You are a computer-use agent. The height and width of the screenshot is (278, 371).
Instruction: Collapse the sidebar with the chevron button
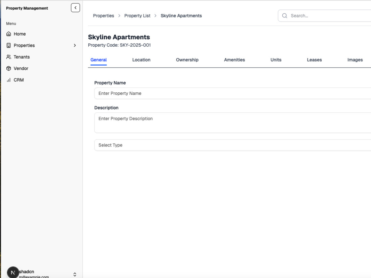point(75,8)
